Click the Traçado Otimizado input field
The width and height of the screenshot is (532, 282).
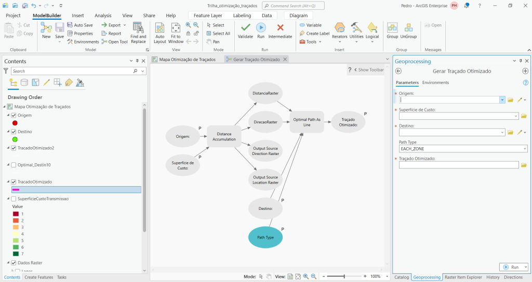[x=459, y=165]
